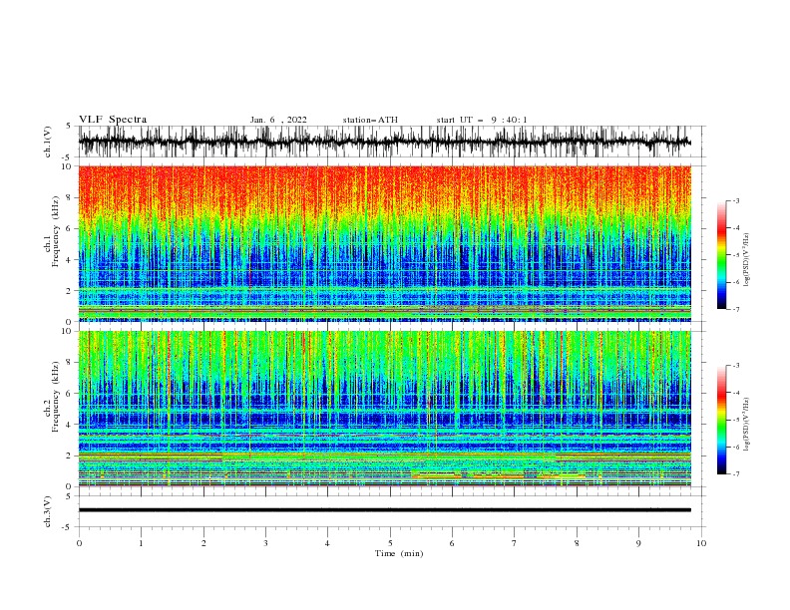Click time axis tick label 8
Screen dimensions: 790x610
pos(577,543)
